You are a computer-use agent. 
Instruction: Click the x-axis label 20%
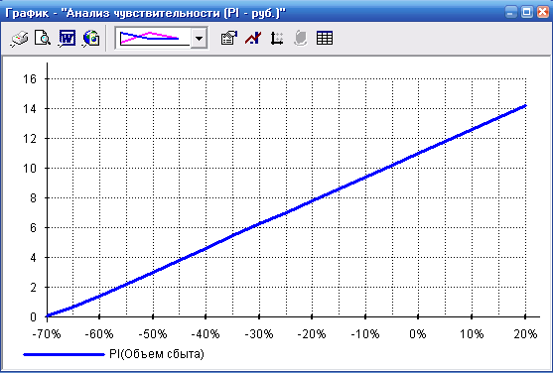(525, 334)
